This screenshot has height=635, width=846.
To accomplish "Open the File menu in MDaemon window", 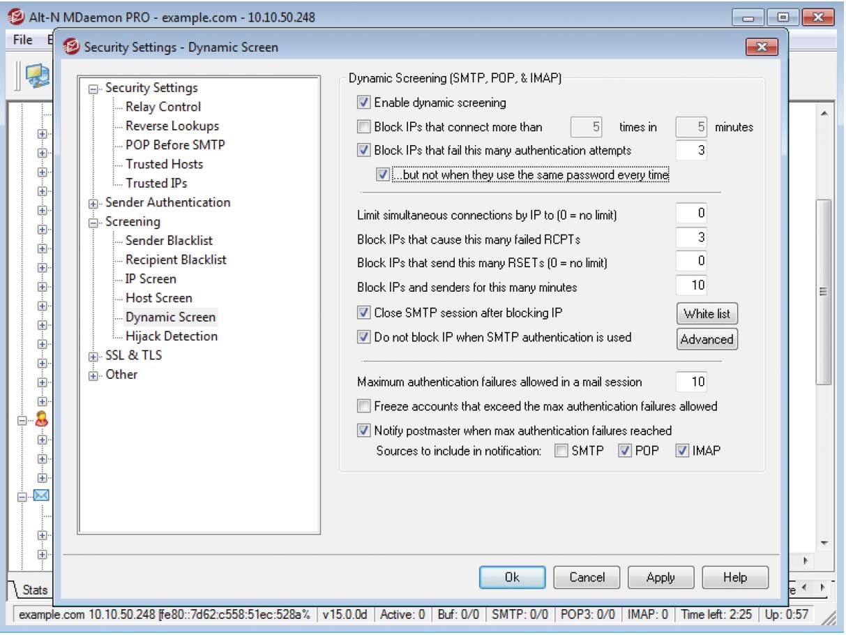I will coord(23,40).
